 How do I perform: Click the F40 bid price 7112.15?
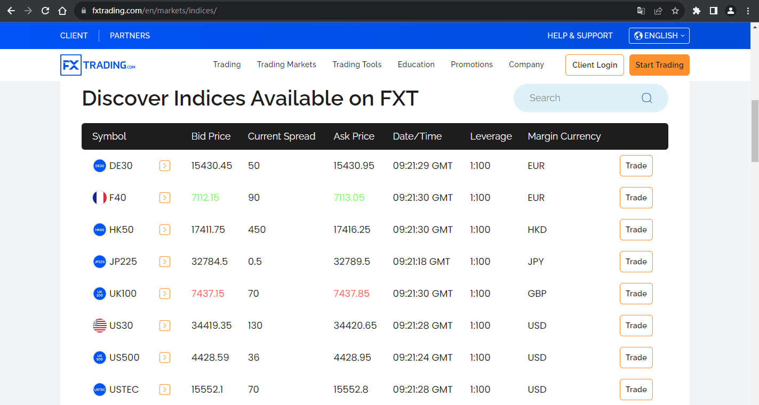pyautogui.click(x=205, y=198)
